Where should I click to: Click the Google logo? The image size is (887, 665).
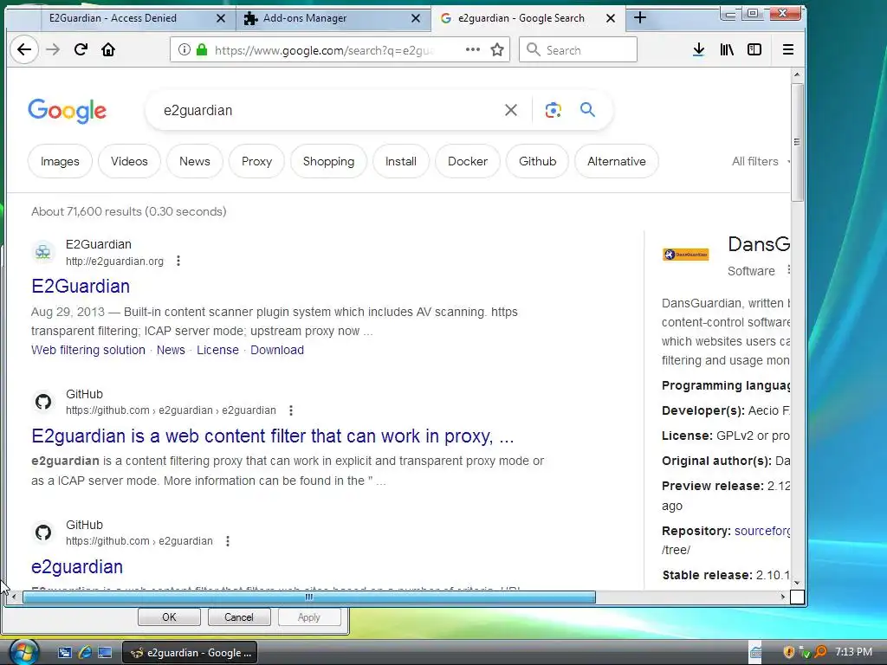click(x=67, y=111)
